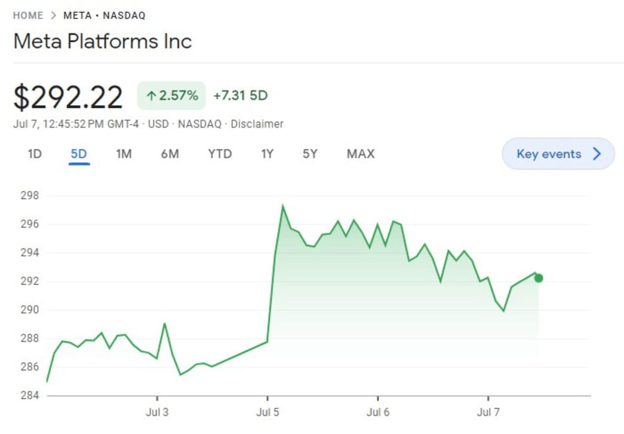624x434 pixels.
Task: Show the 6M chart range
Action: (170, 154)
